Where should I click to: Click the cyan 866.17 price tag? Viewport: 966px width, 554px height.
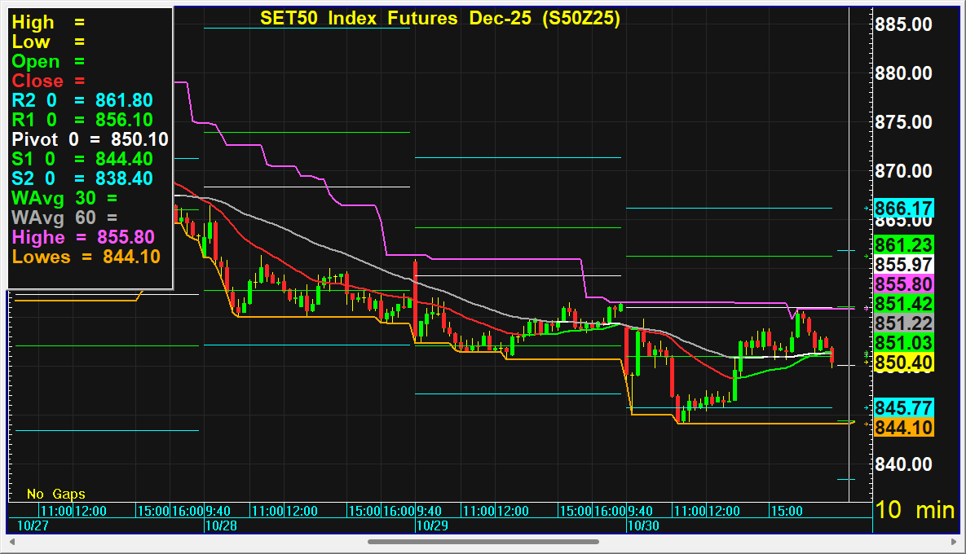(x=903, y=208)
